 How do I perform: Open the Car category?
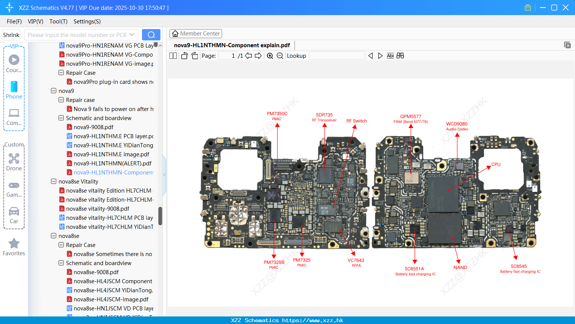pyautogui.click(x=14, y=215)
